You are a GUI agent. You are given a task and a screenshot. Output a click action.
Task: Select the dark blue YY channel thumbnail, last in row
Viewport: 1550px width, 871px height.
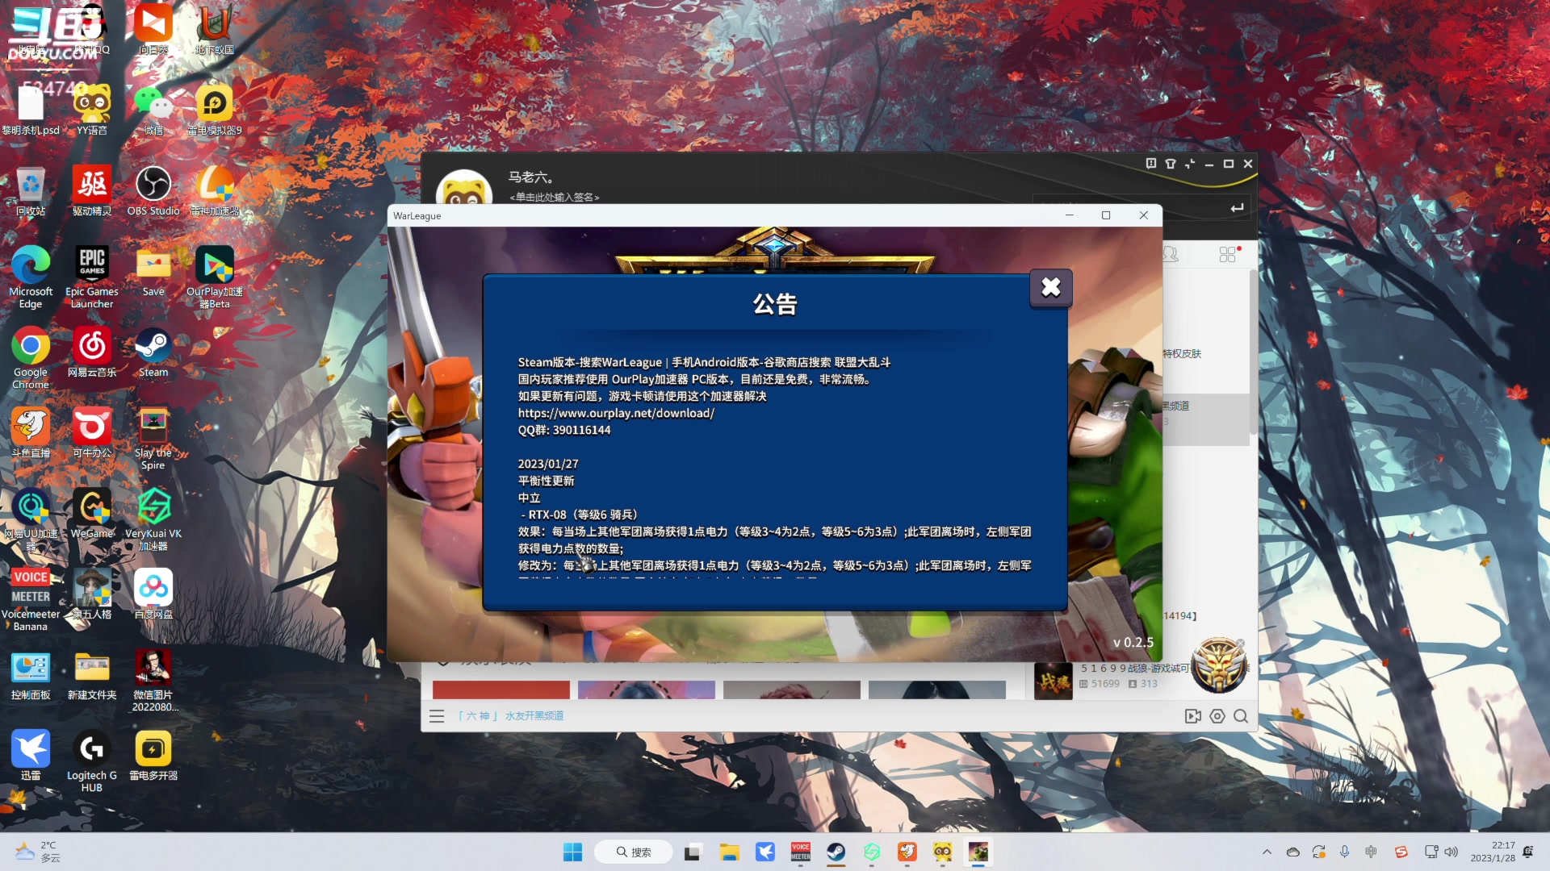[x=936, y=690]
